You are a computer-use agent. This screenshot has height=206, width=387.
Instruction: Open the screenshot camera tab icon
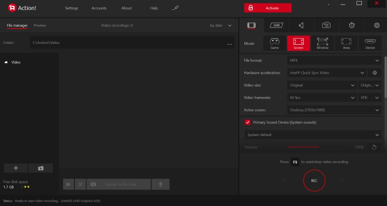click(327, 25)
